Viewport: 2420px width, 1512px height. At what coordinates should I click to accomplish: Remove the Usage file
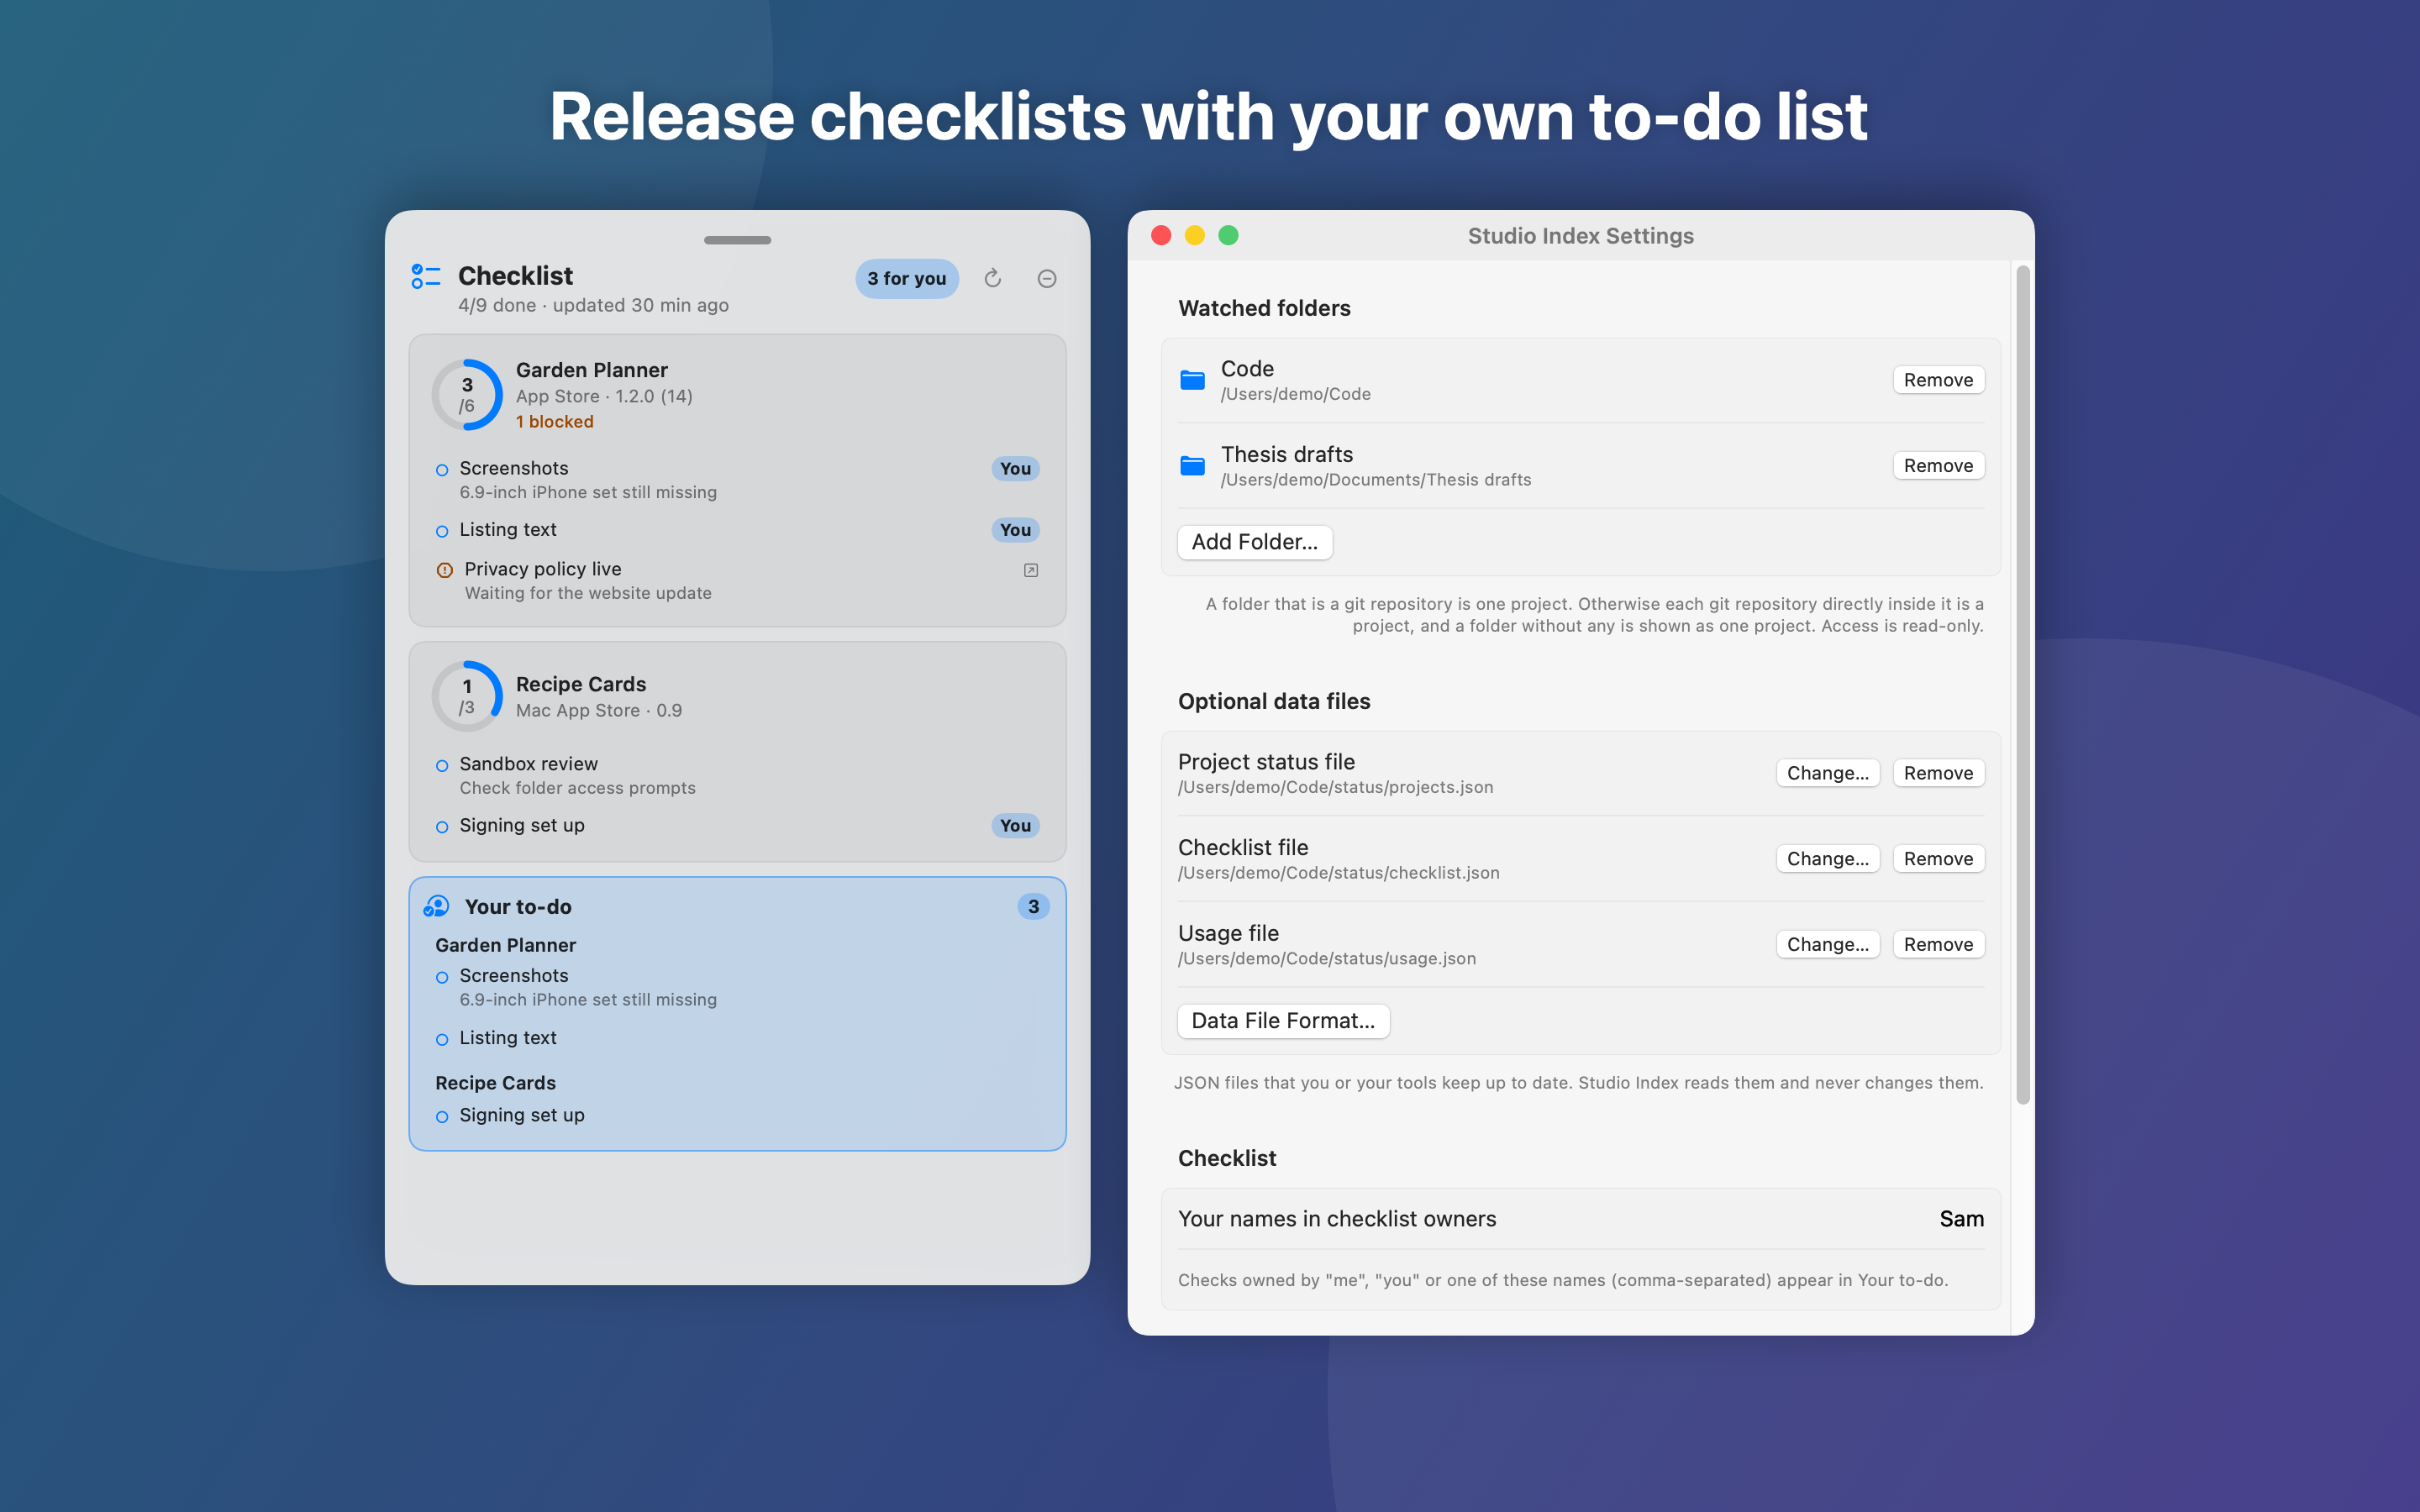point(1938,945)
